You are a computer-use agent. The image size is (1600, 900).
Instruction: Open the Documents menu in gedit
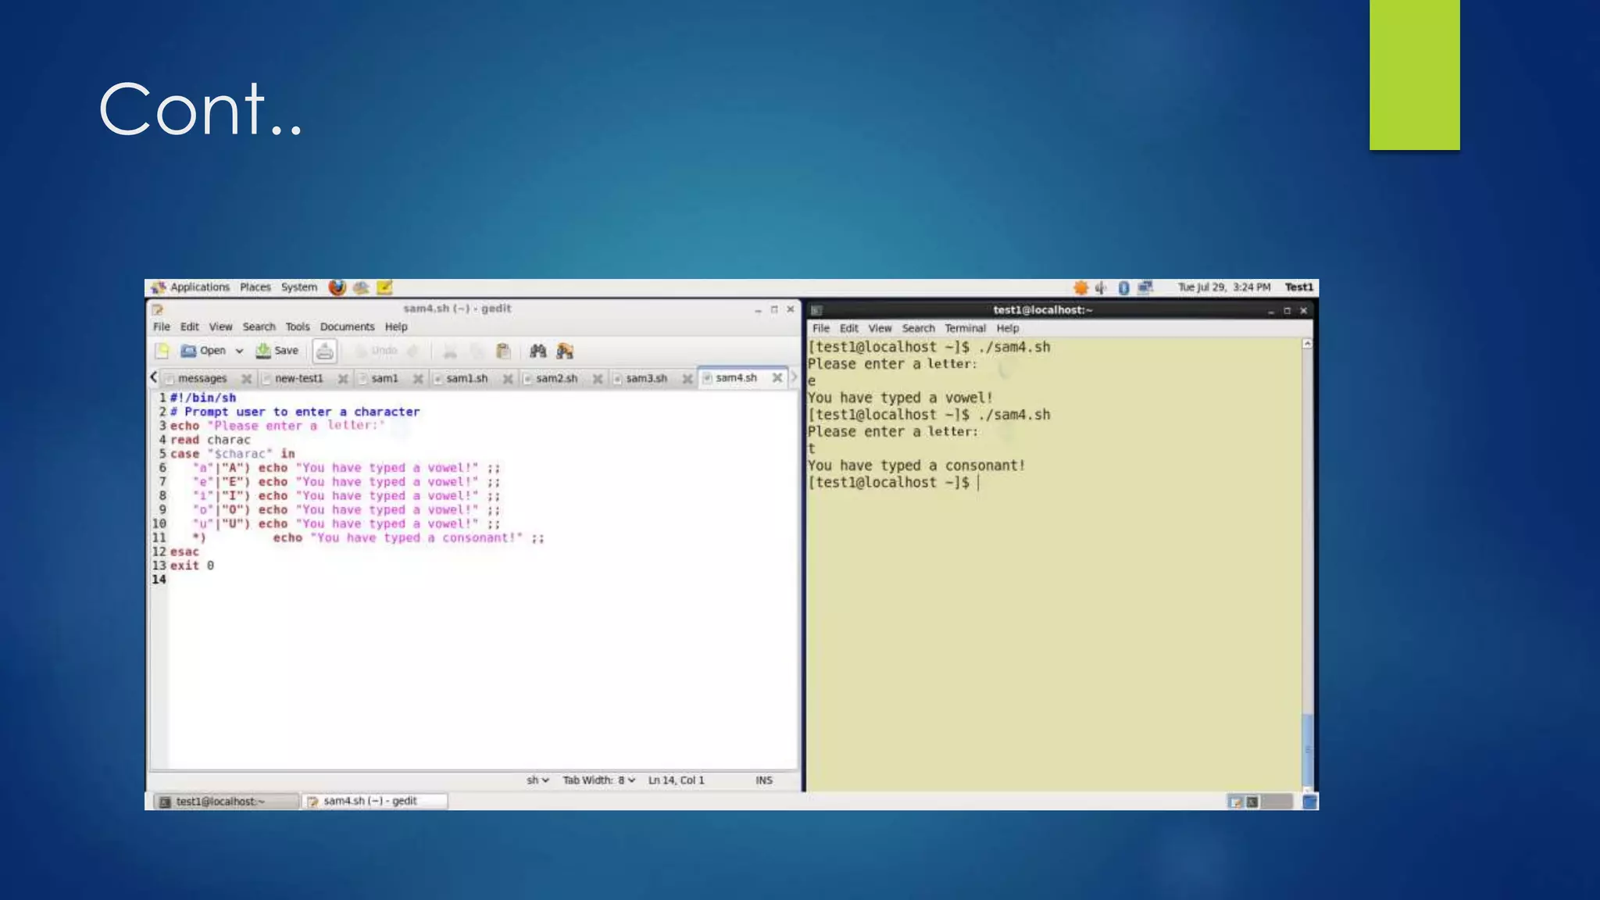pos(347,327)
